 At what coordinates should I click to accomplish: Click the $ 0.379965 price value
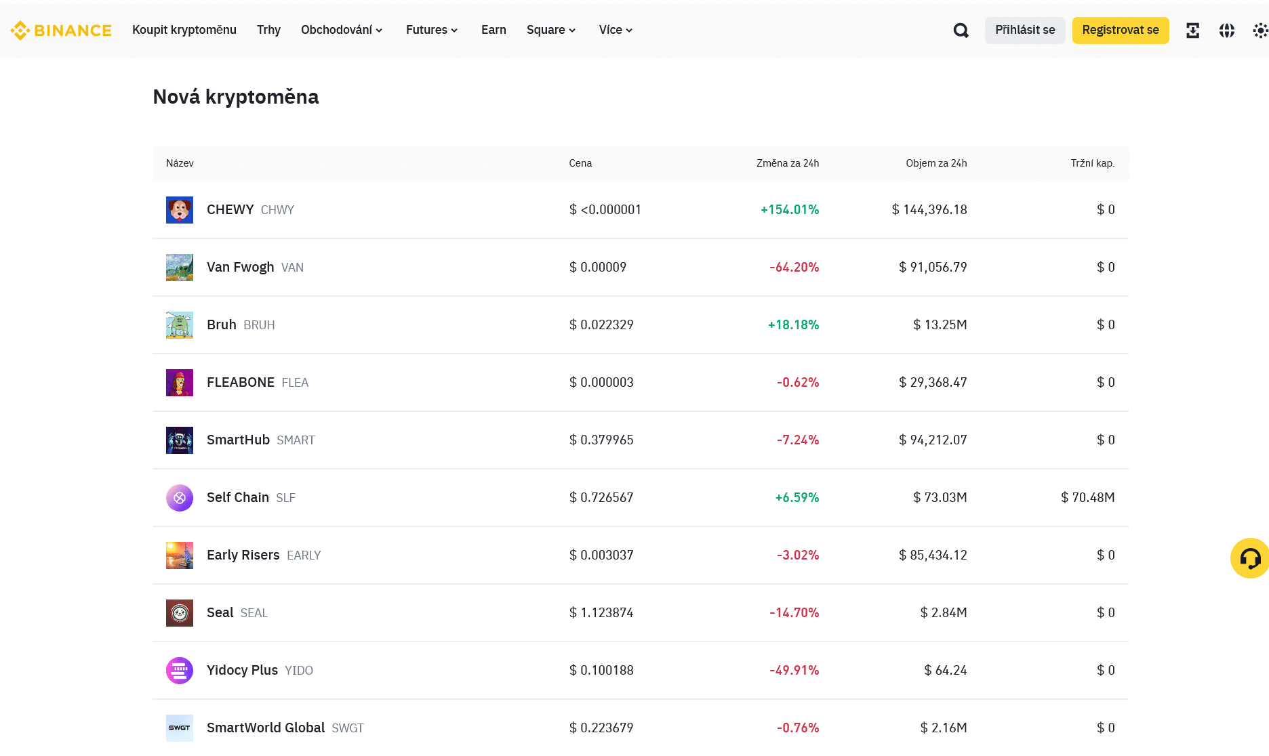(601, 440)
